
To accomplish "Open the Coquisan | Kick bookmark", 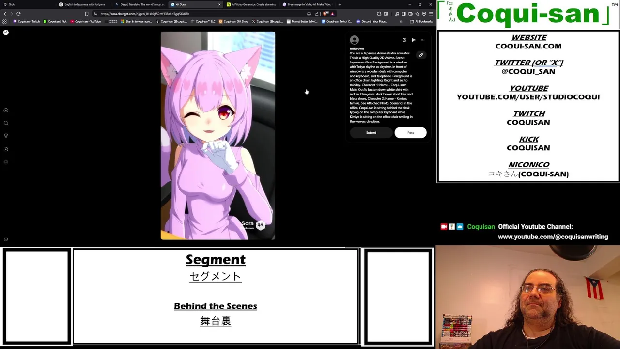I will 55,21.
